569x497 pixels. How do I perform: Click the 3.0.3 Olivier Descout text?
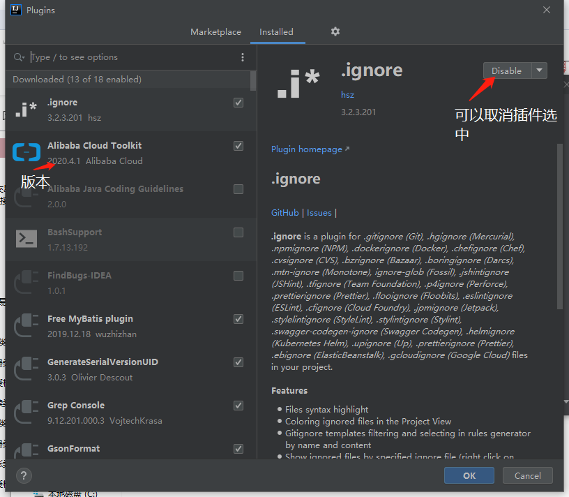tap(90, 378)
